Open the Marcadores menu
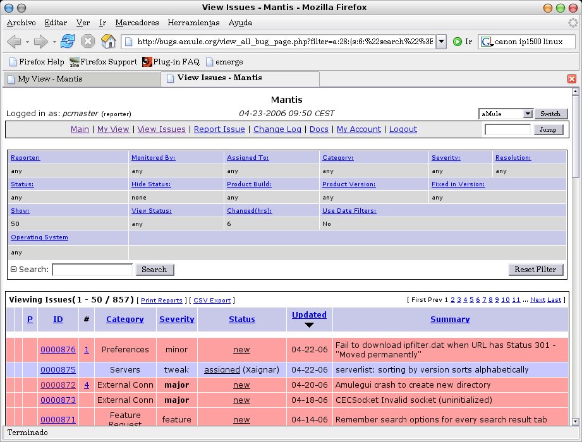 pos(137,23)
